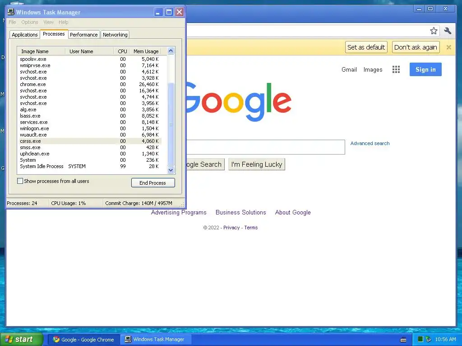Check Show processes from all users
Image resolution: width=462 pixels, height=346 pixels.
[x=20, y=181]
